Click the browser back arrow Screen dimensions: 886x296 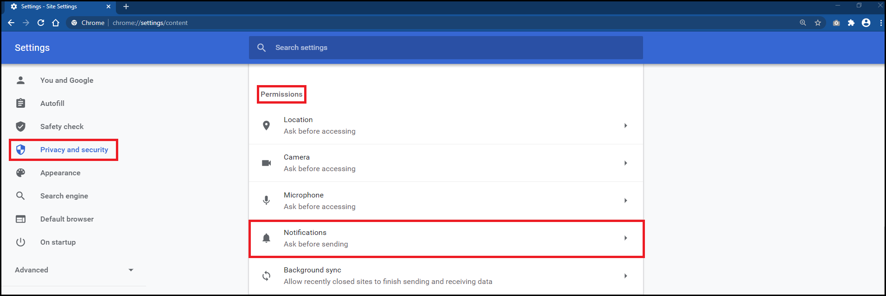point(11,23)
